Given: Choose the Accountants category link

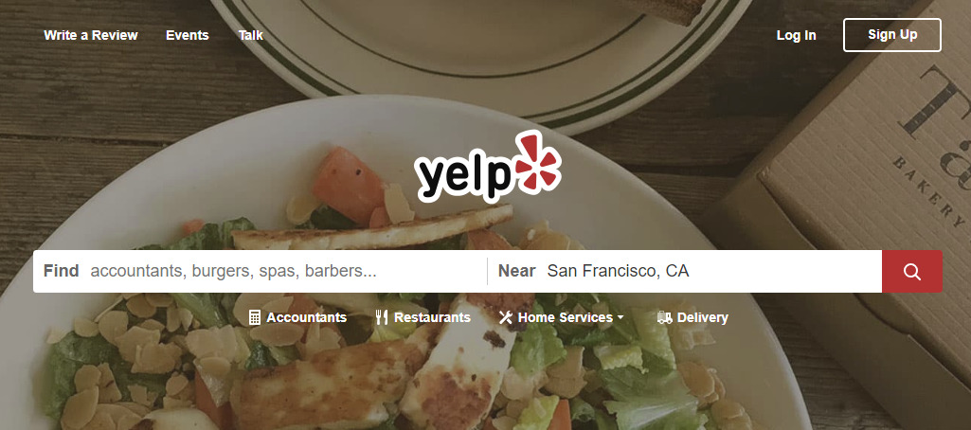Looking at the screenshot, I should [307, 317].
